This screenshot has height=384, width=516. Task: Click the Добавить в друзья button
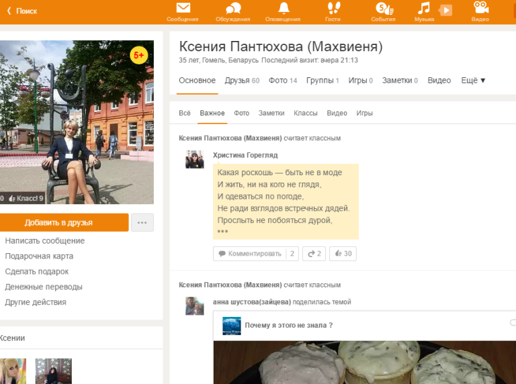point(64,223)
